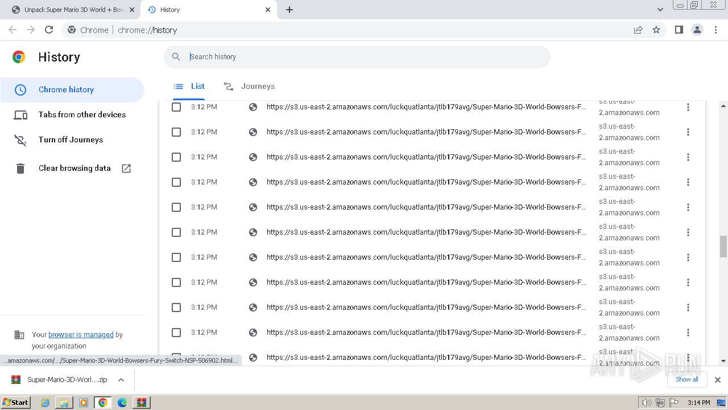Click the volume speaker icon in system tray

click(x=646, y=403)
